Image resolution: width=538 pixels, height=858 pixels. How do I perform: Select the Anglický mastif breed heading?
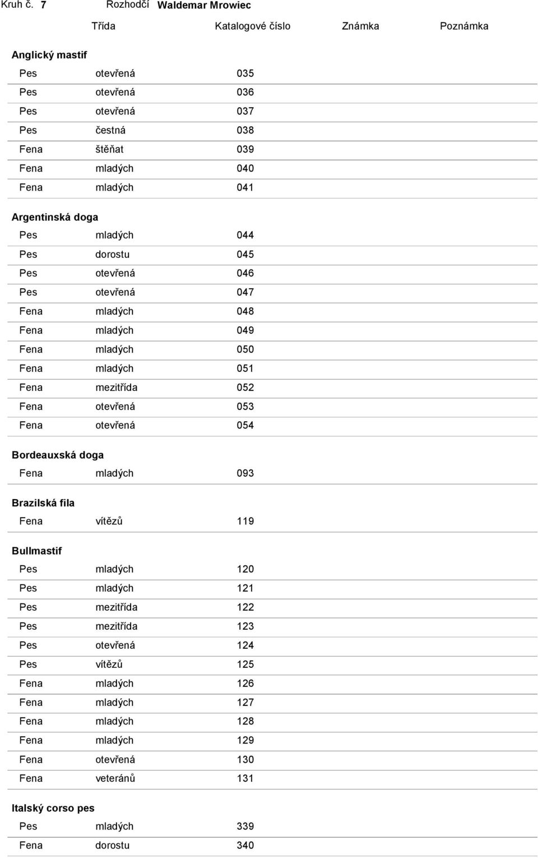coord(49,55)
